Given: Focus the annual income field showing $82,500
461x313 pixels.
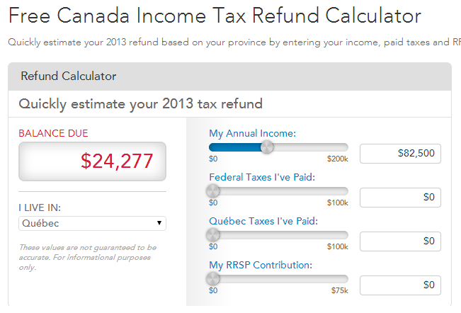Looking at the screenshot, I should coord(400,153).
